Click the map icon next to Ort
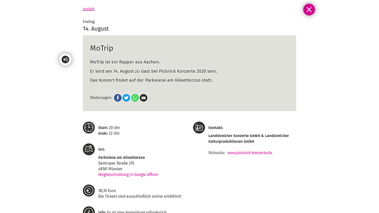This screenshot has width=379, height=213. (89, 149)
